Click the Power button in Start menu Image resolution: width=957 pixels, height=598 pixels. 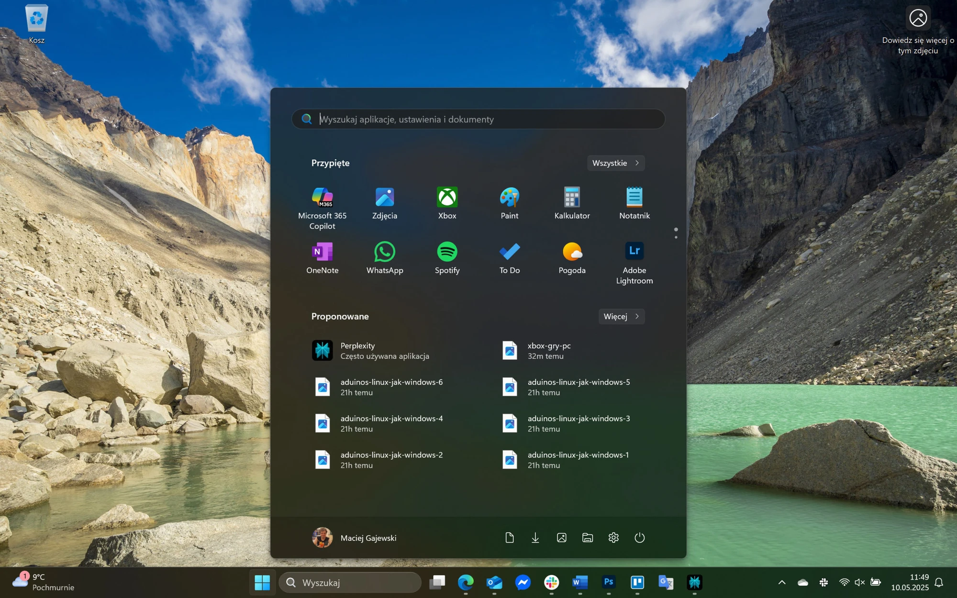click(640, 538)
